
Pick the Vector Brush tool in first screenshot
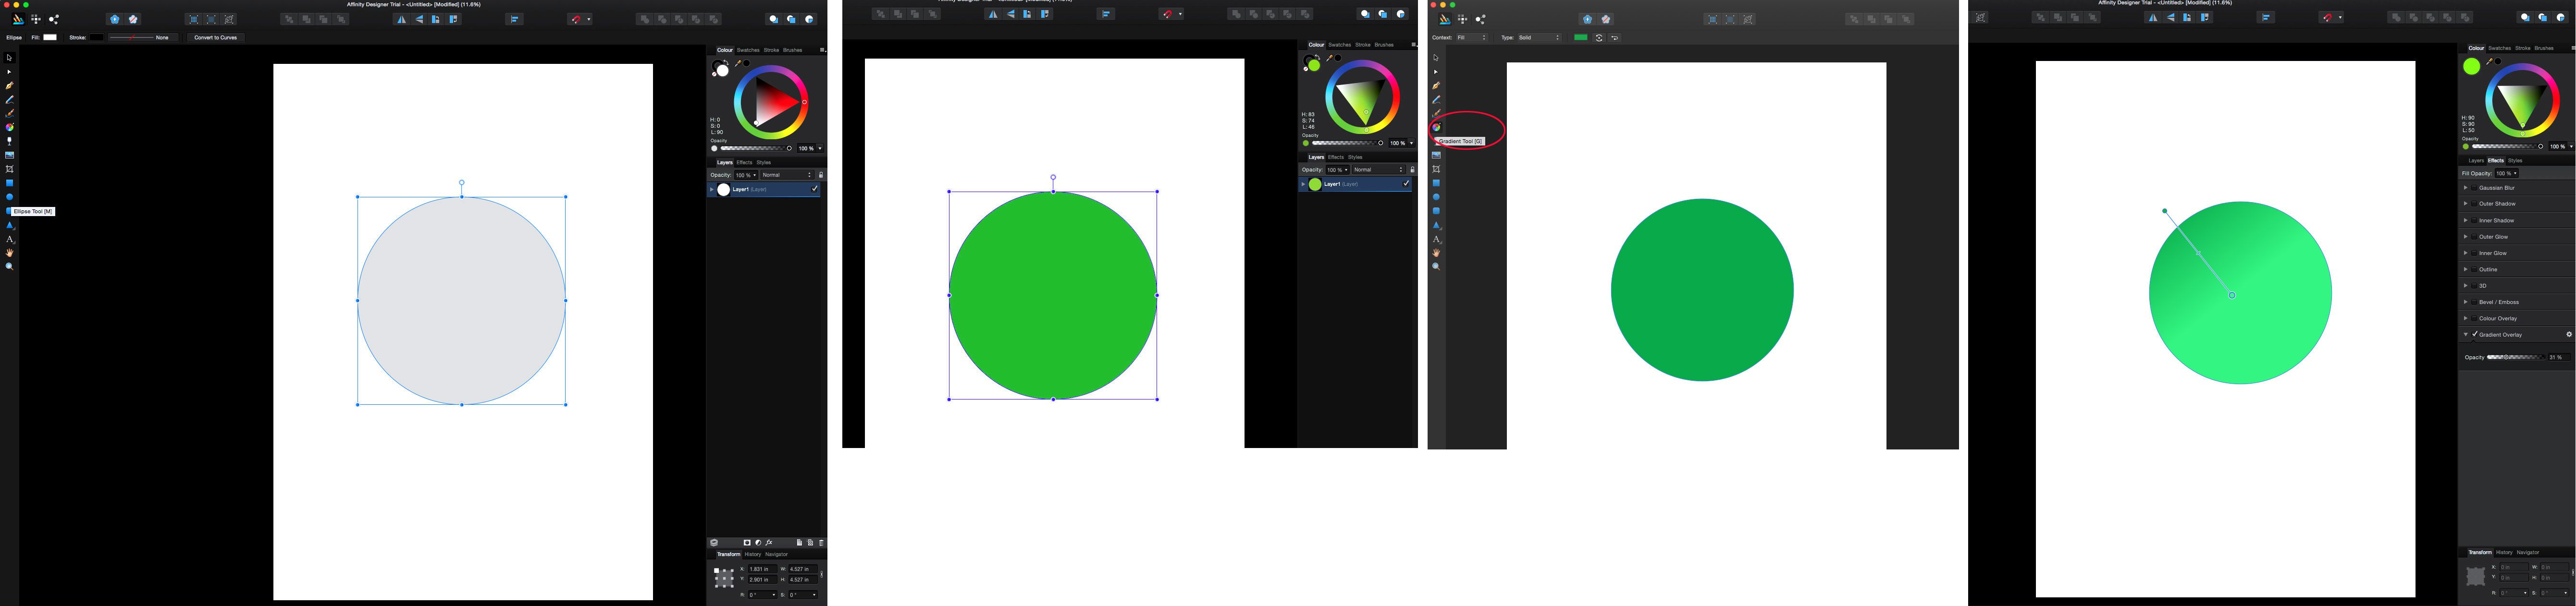coord(10,114)
